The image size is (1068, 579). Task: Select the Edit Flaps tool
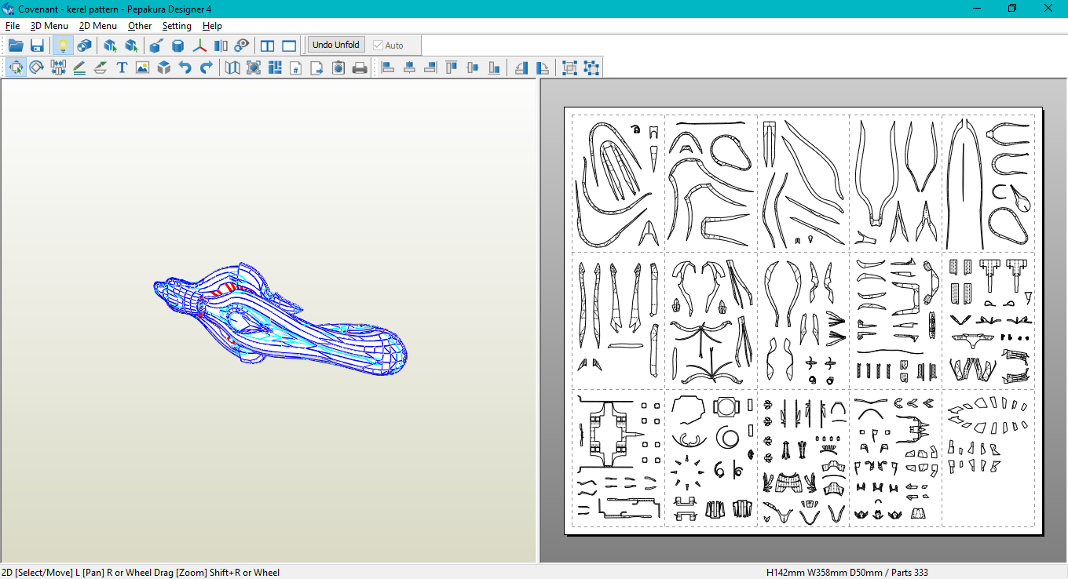point(101,67)
